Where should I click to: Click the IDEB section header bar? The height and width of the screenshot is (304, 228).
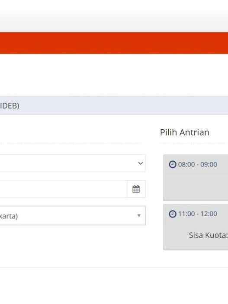pos(114,105)
